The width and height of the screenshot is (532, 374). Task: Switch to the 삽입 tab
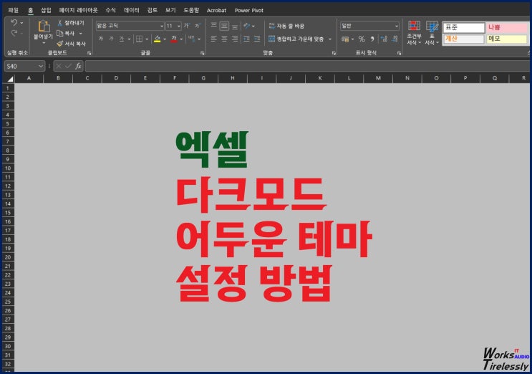tap(46, 10)
